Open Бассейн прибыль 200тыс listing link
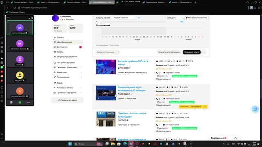262x147 pixels. click(x=133, y=62)
